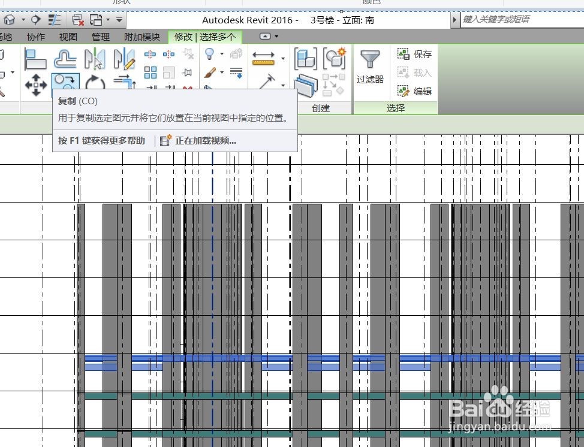Screen dimensions: 584x447
Task: Open Customize Quick Access Toolbar dropdown
Action: (119, 19)
